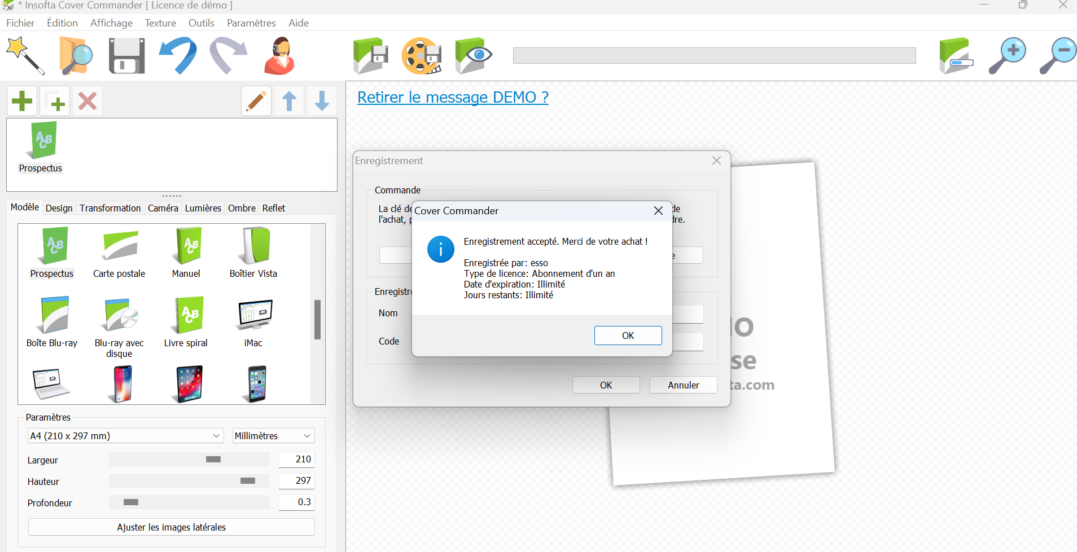
Task: Open the Outils menu
Action: pyautogui.click(x=201, y=23)
